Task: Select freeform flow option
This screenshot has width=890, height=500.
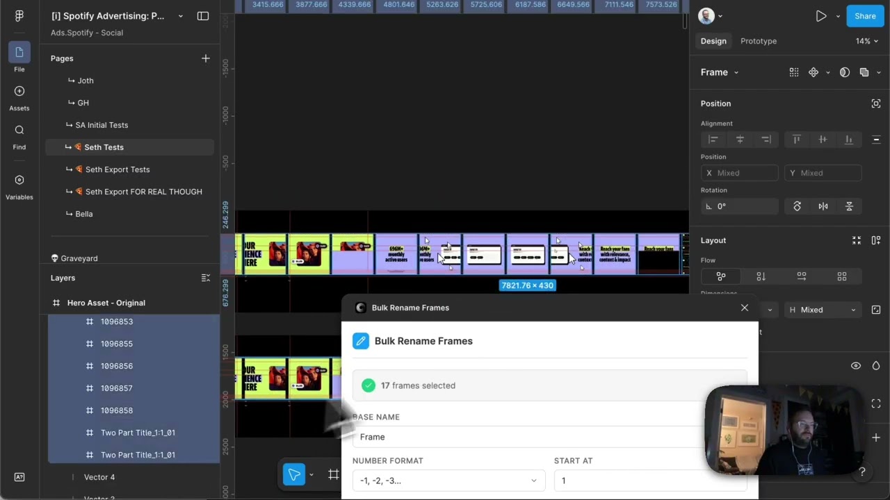Action: tap(721, 276)
